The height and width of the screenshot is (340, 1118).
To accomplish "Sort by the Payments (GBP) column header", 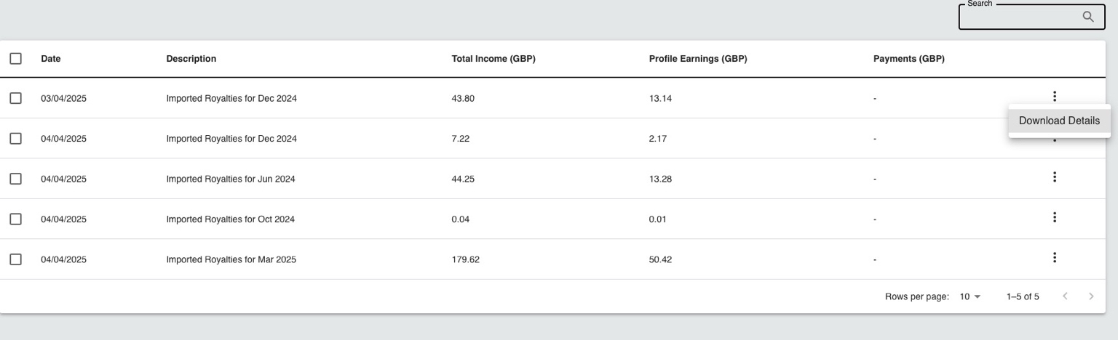I will pyautogui.click(x=909, y=59).
